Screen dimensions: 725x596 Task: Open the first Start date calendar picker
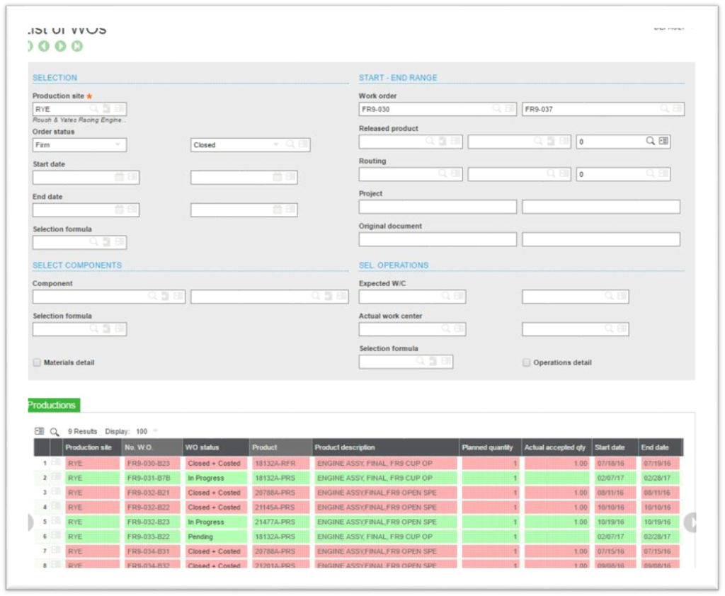[x=119, y=177]
